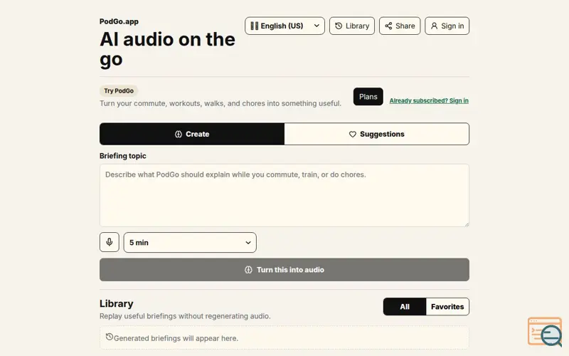Expand the 5 min duration dropdown
Screen dimensions: 569x356
coord(190,242)
